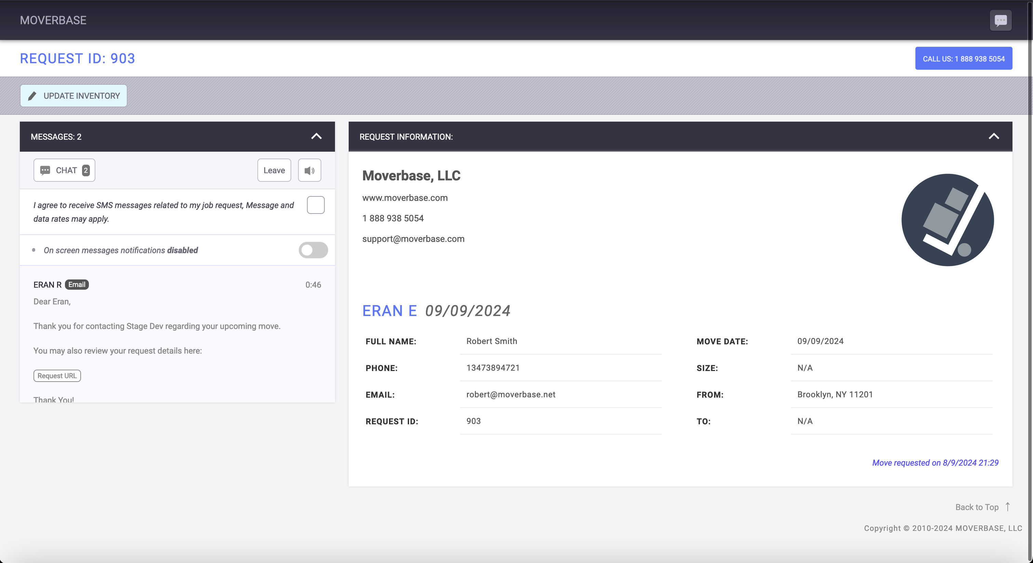Screen dimensions: 1033x563
Task: Click the copyright Moverbase footer text
Action: pos(943,528)
